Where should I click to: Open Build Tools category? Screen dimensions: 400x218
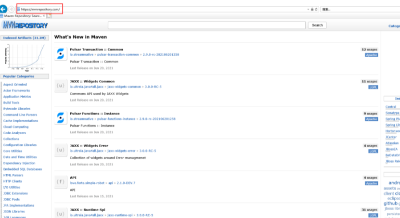(x=11, y=103)
